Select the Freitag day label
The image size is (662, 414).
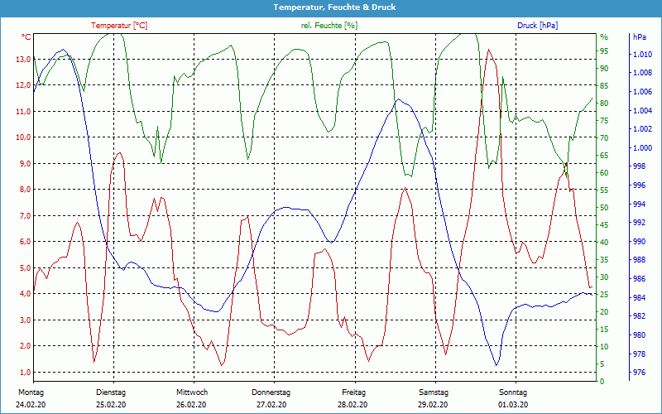pos(353,392)
